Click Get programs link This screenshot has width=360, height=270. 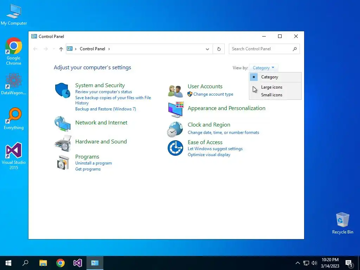88,169
